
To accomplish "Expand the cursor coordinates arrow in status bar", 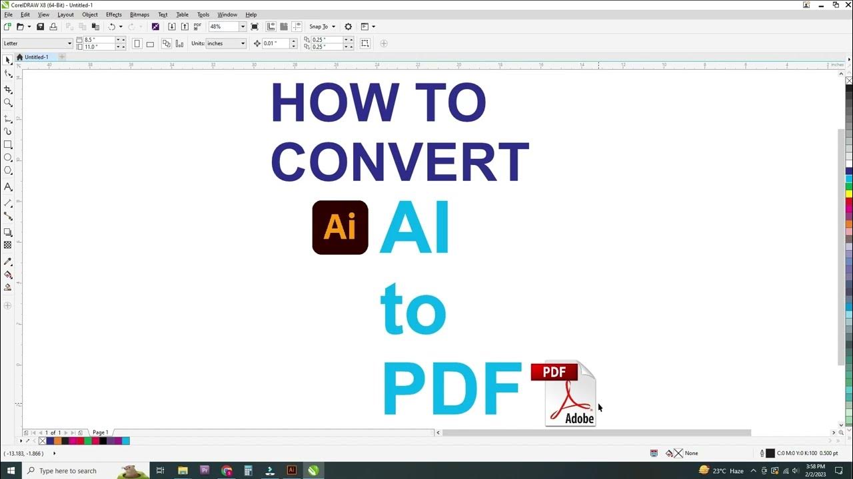I will click(x=54, y=454).
